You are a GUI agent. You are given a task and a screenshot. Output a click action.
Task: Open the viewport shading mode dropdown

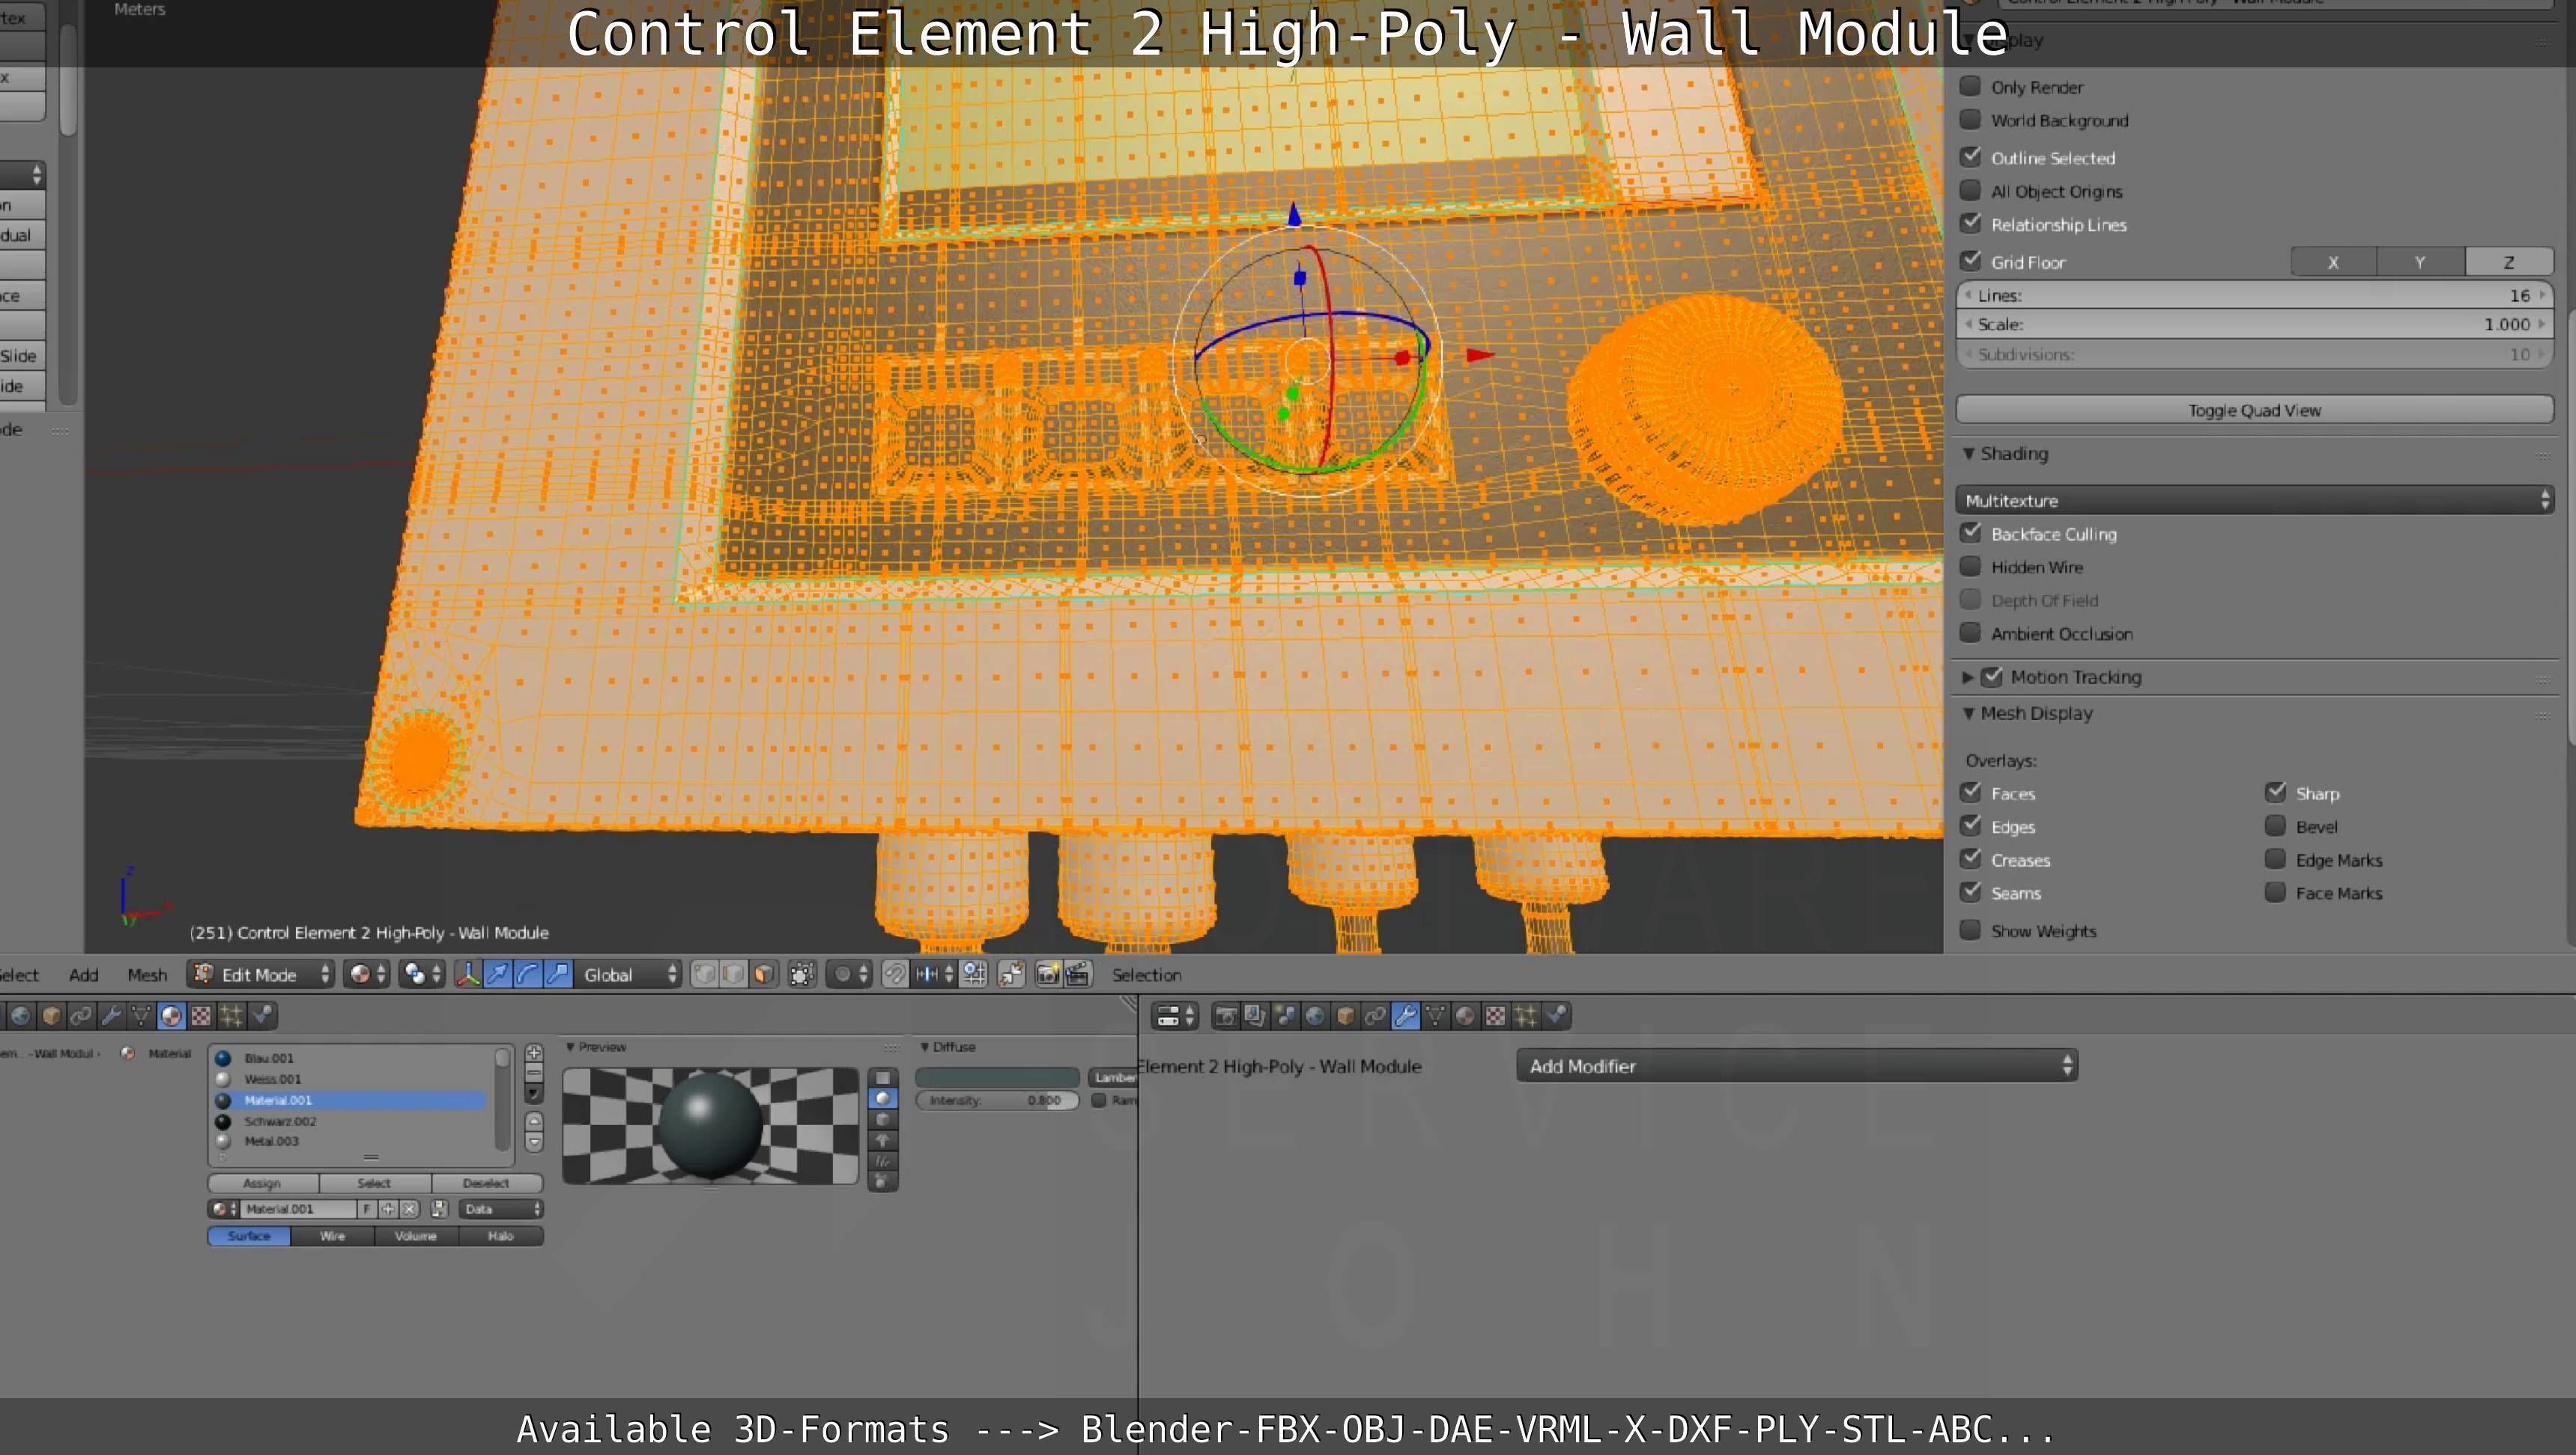click(x=366, y=974)
